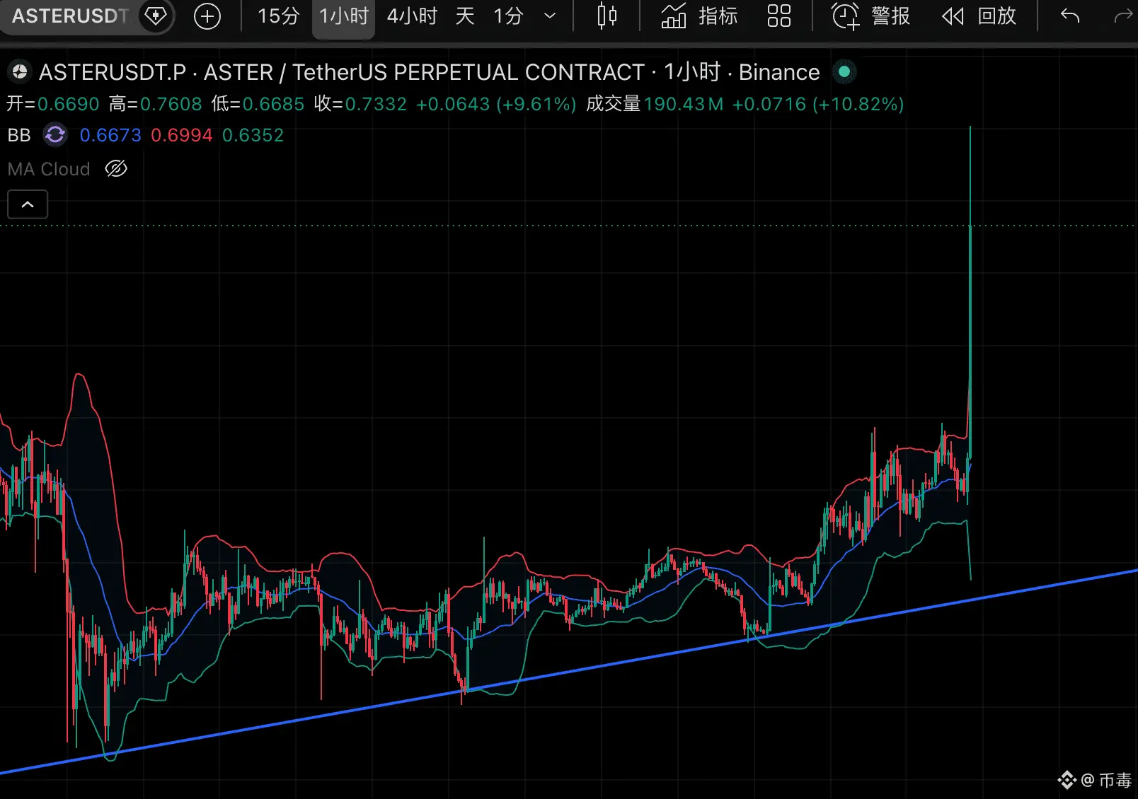1138x799 pixels.
Task: Click the BB indicator refresh icon
Action: [x=55, y=134]
